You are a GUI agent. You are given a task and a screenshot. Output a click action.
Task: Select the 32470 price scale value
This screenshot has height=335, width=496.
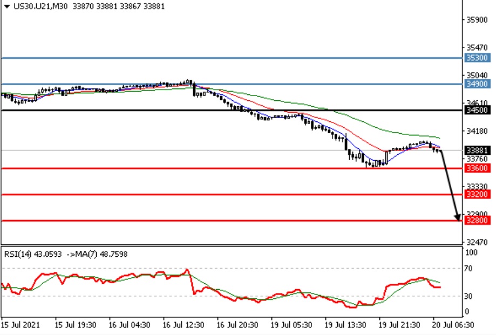(x=477, y=242)
